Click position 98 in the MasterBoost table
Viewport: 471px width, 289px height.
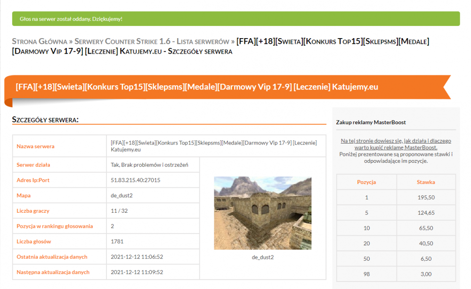(x=366, y=273)
